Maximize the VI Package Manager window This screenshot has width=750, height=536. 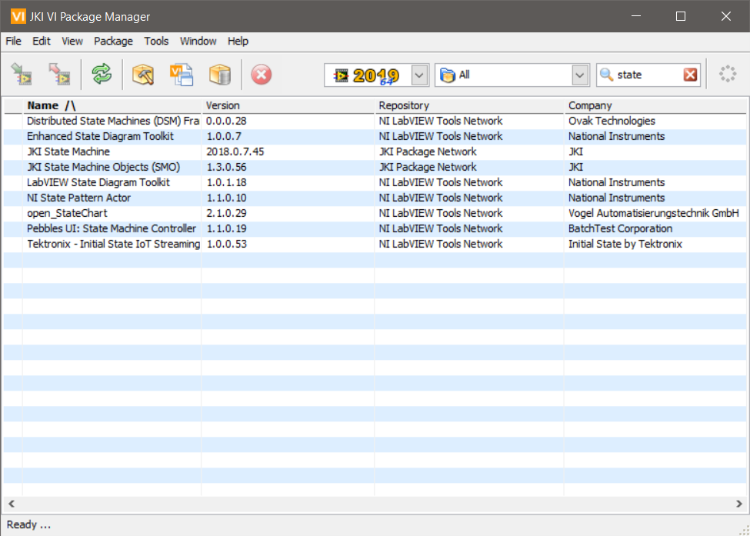point(681,16)
